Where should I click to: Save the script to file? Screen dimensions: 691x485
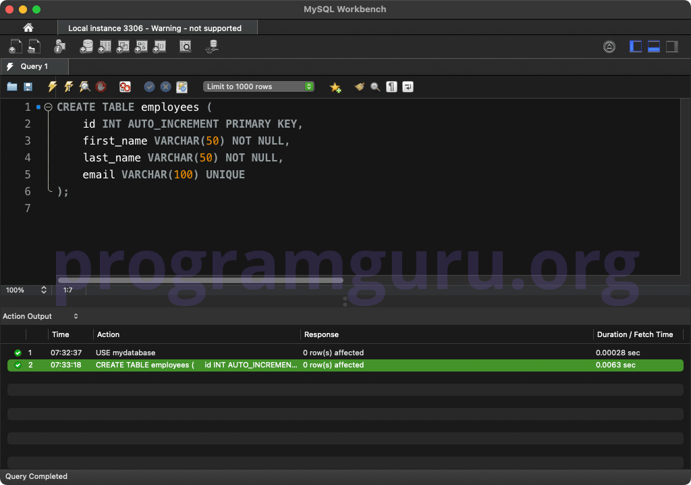(x=28, y=86)
